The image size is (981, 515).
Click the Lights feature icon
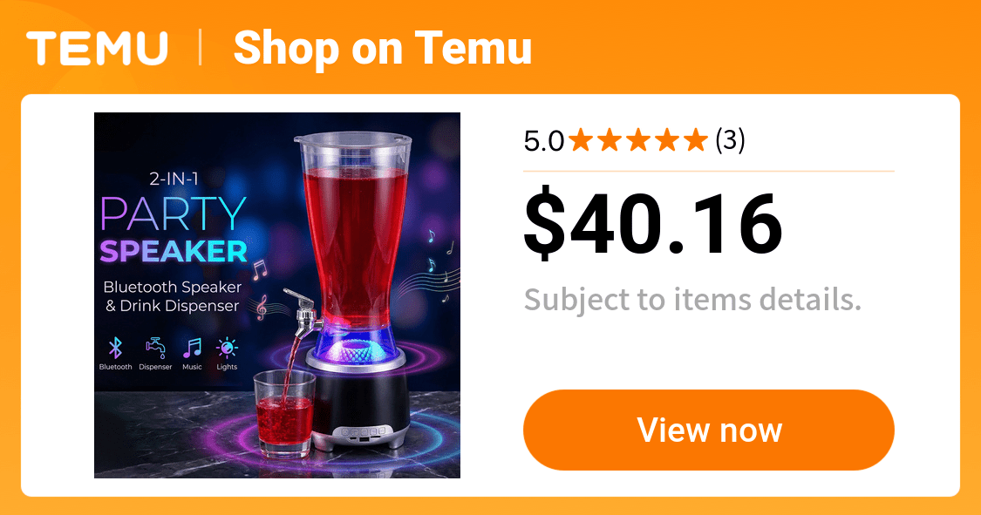pyautogui.click(x=227, y=348)
